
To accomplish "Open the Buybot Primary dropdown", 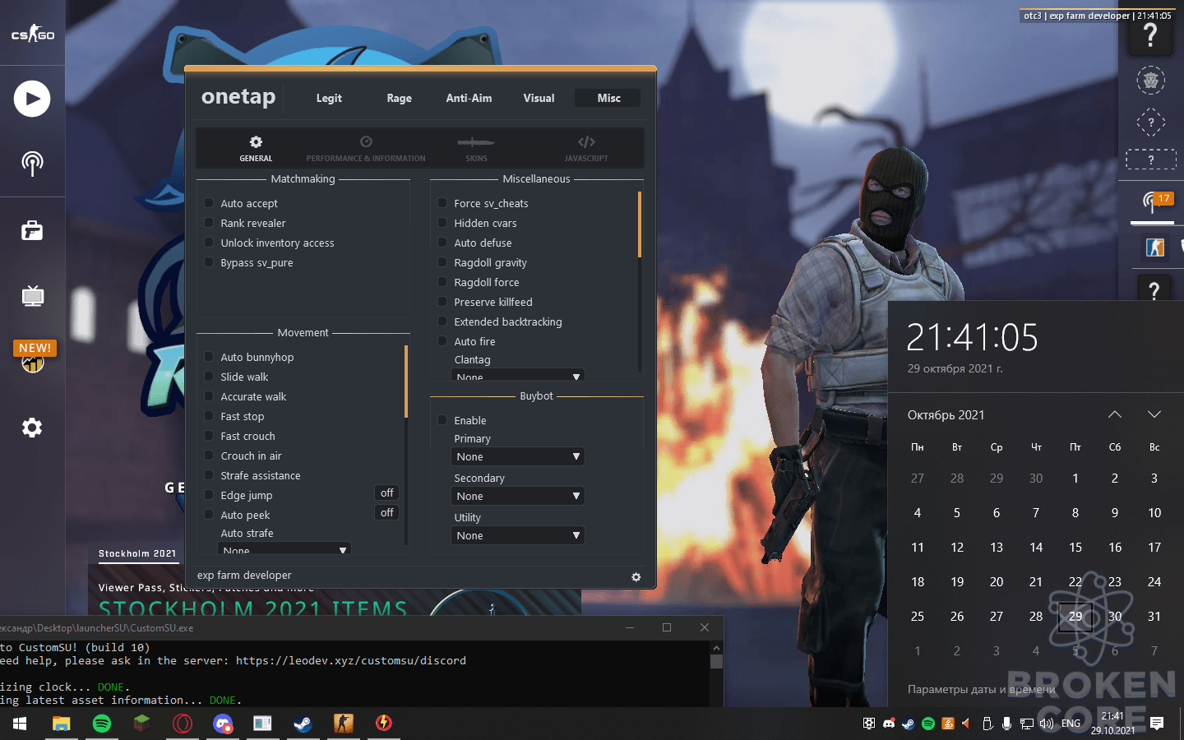I will [x=518, y=456].
